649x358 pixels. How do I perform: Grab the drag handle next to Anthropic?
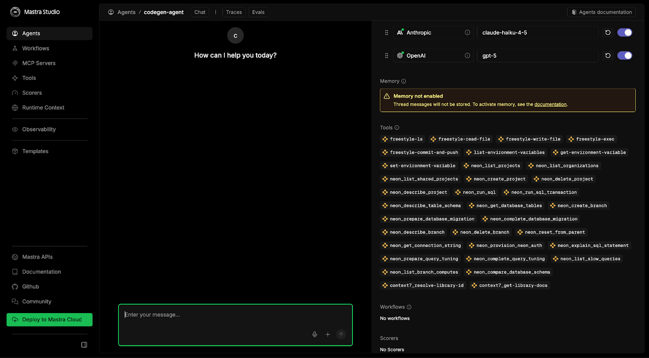click(386, 32)
